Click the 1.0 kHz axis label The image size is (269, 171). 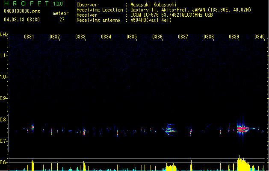tap(3, 77)
